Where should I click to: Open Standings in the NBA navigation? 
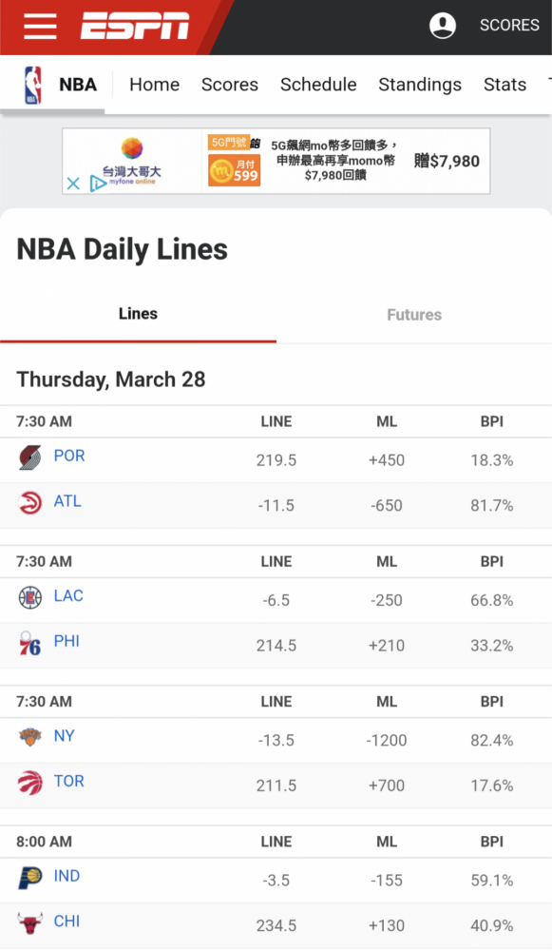(420, 85)
